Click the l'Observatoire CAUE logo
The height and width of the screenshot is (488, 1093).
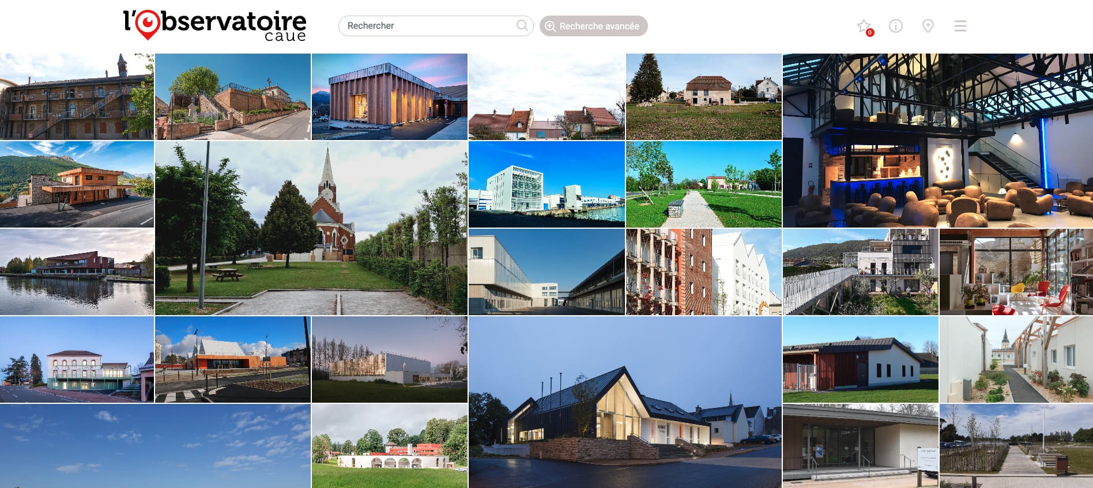click(x=214, y=26)
